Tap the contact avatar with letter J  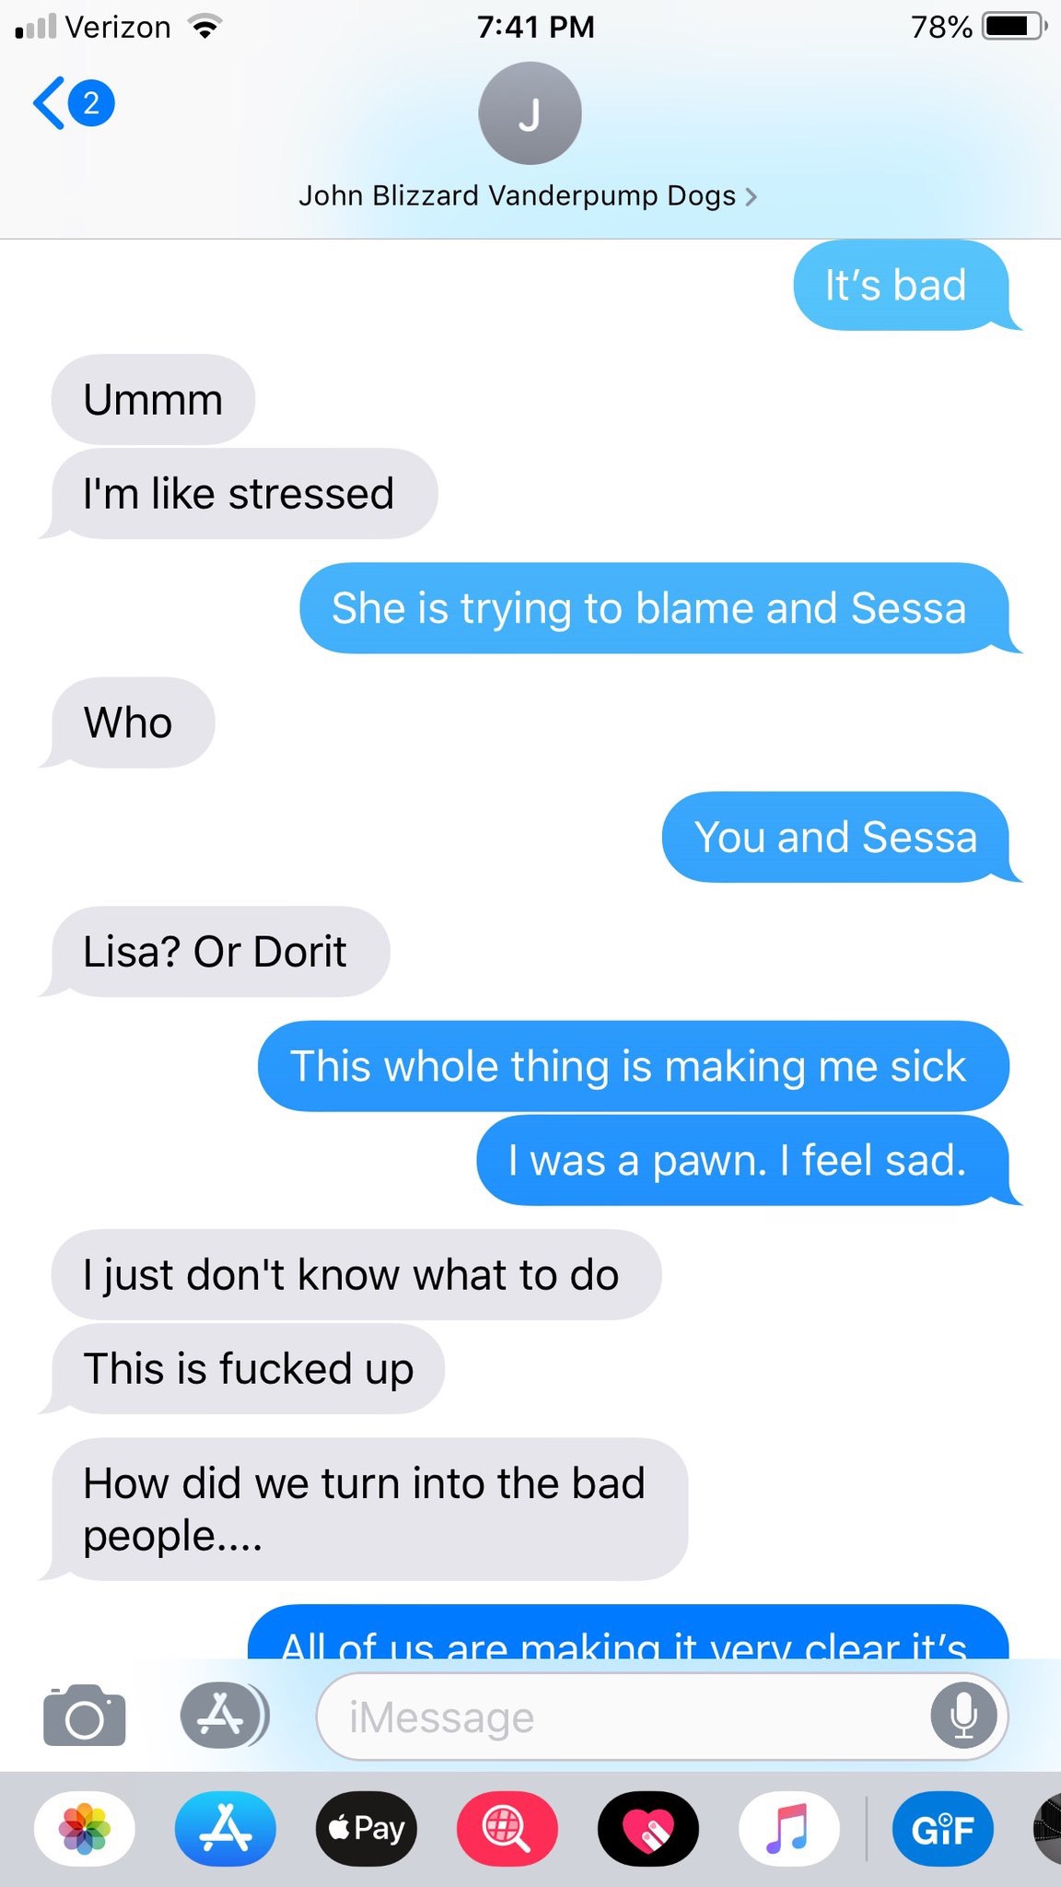pyautogui.click(x=530, y=113)
